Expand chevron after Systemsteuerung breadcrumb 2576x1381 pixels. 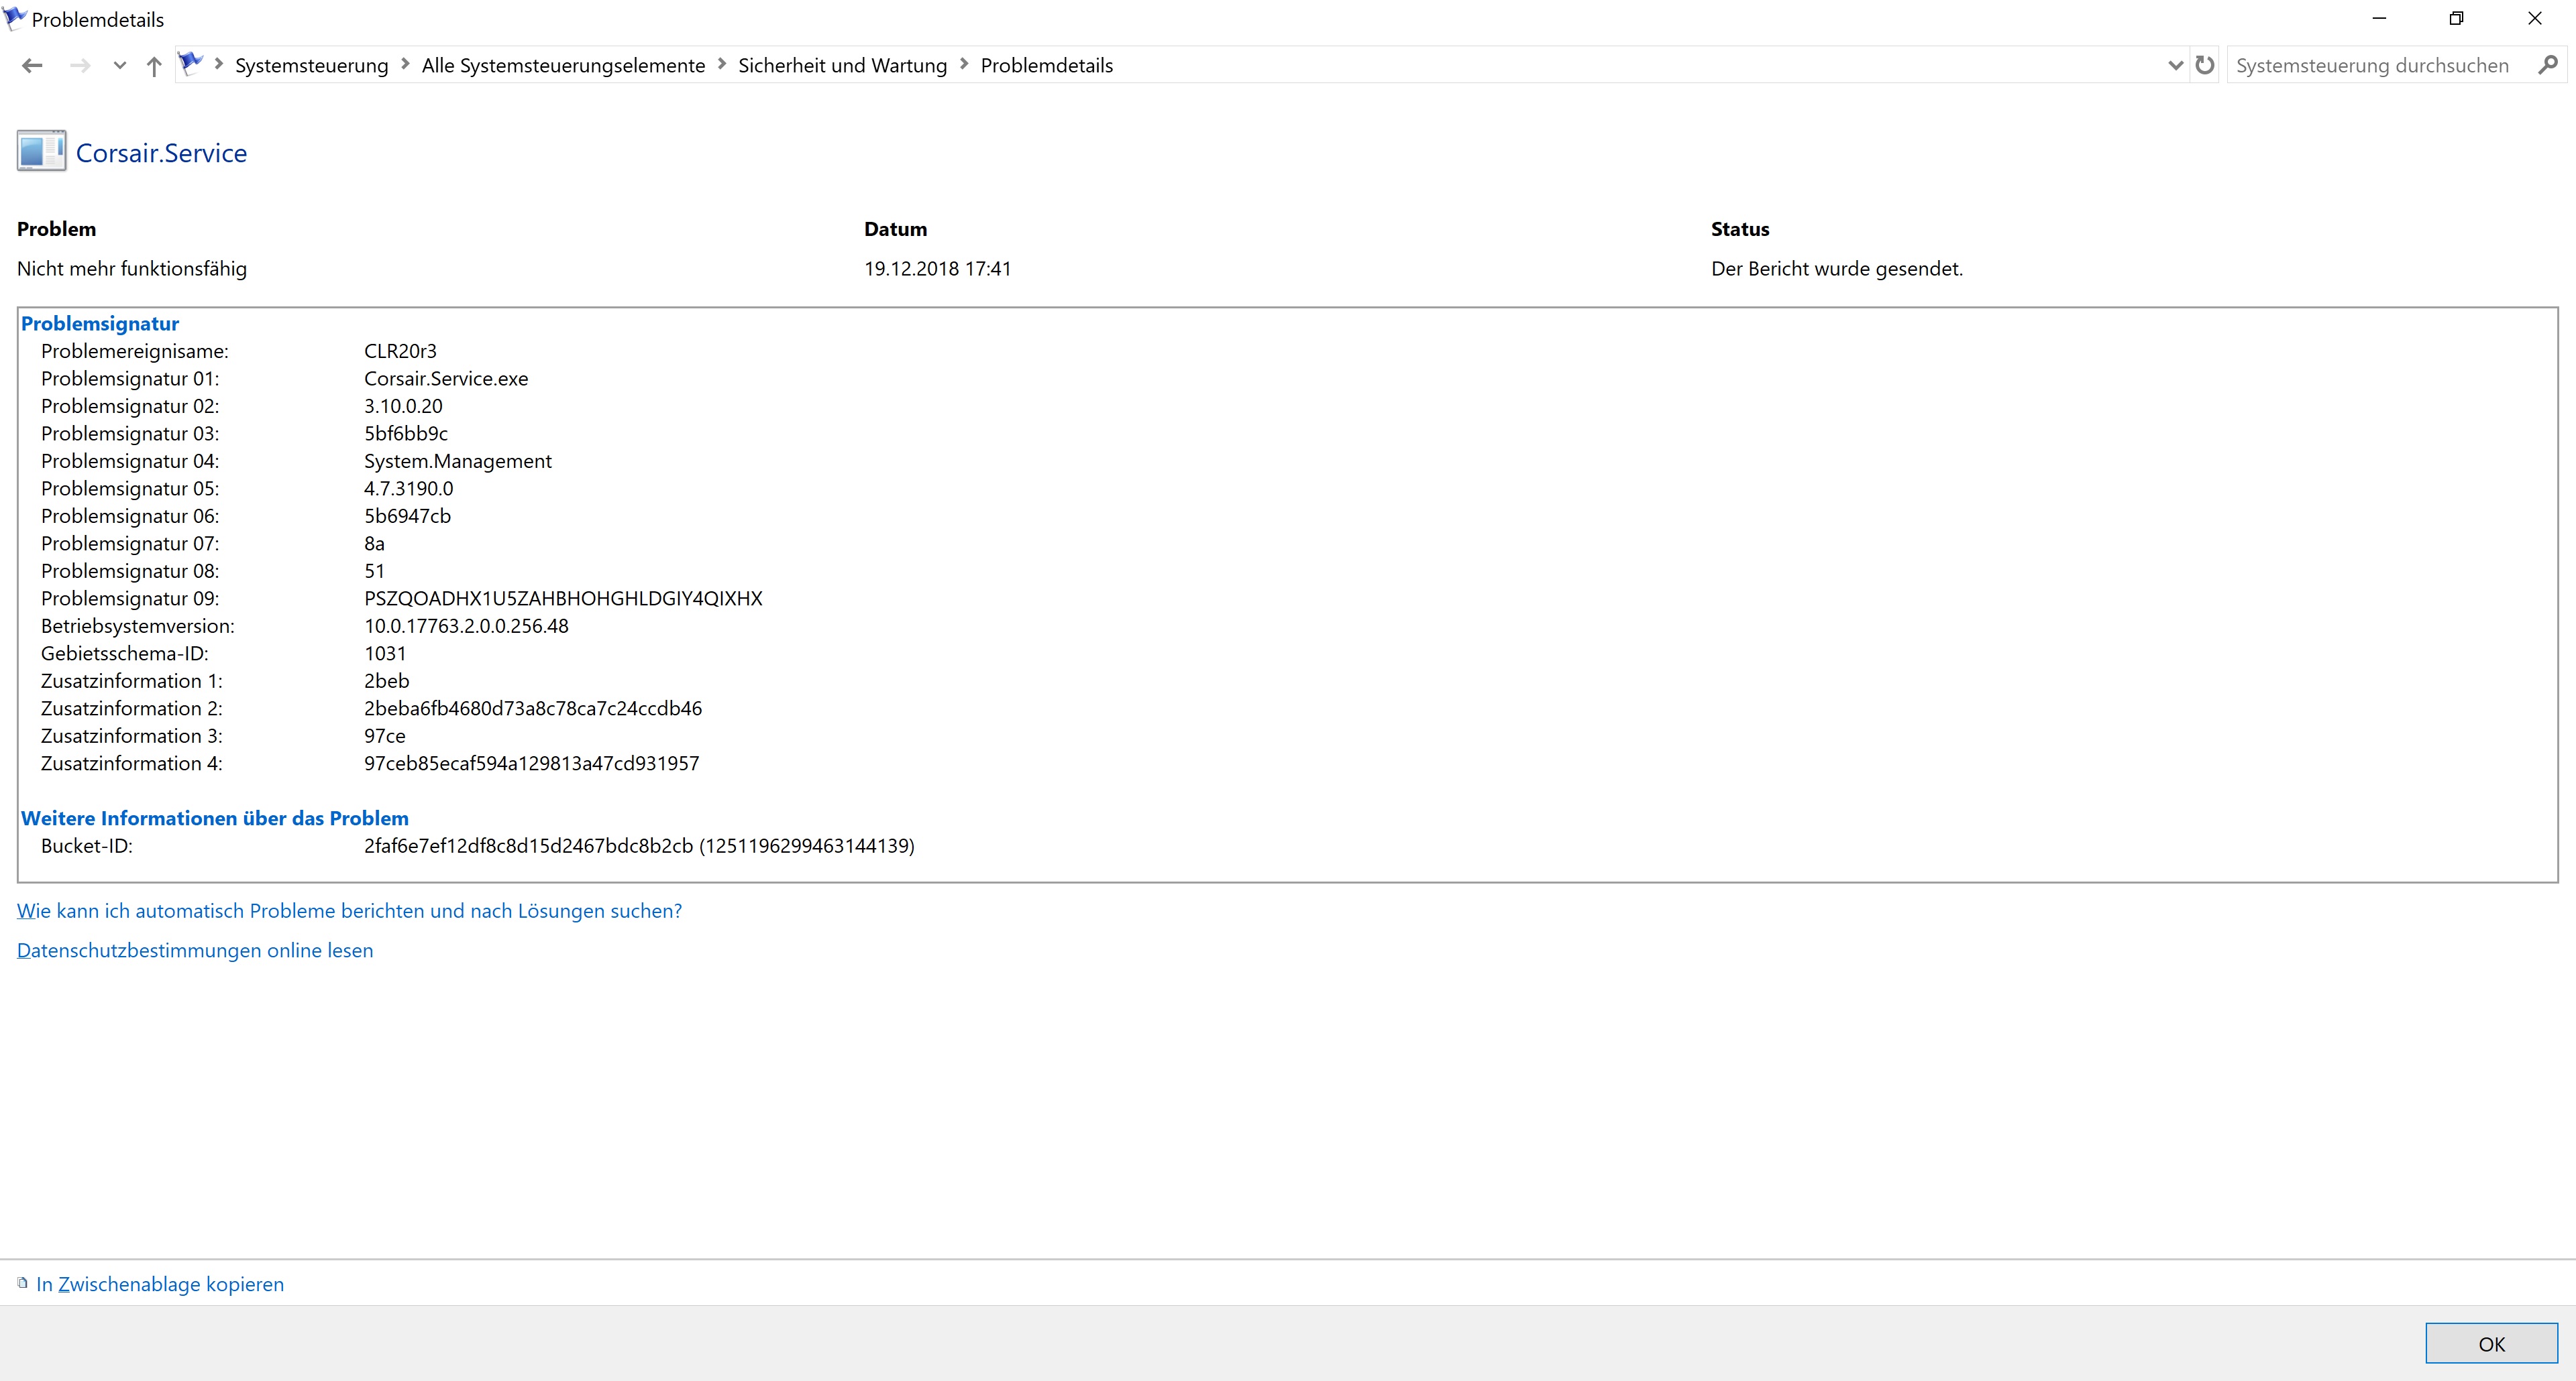pyautogui.click(x=405, y=65)
